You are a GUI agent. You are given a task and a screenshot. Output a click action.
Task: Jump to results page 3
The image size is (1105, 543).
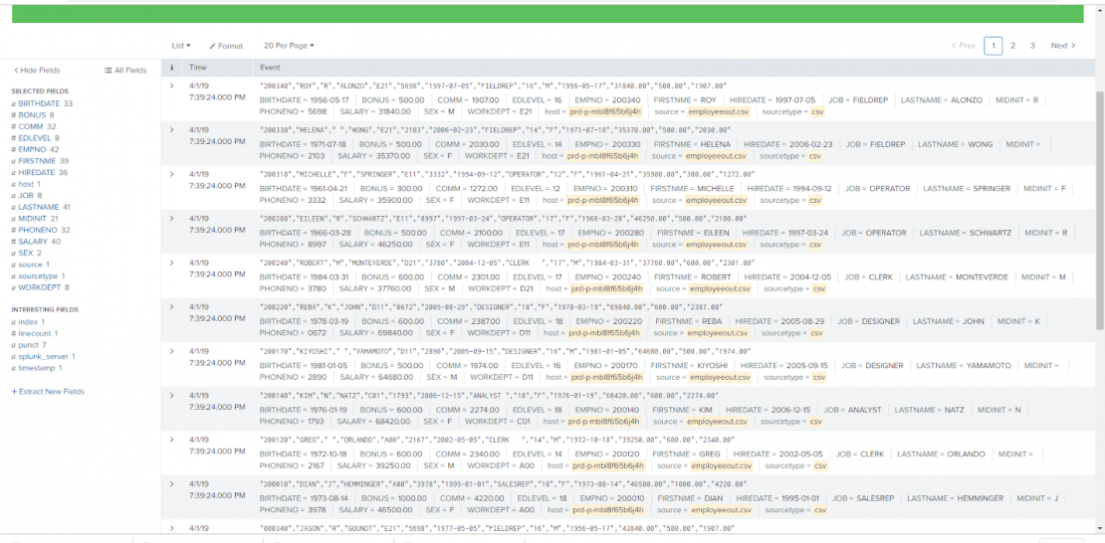1032,46
